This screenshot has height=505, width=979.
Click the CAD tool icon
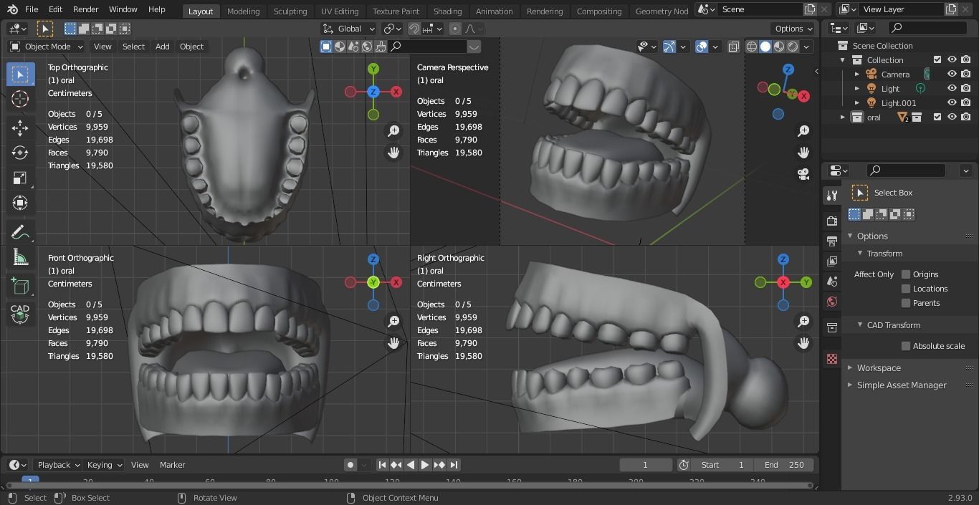(20, 314)
